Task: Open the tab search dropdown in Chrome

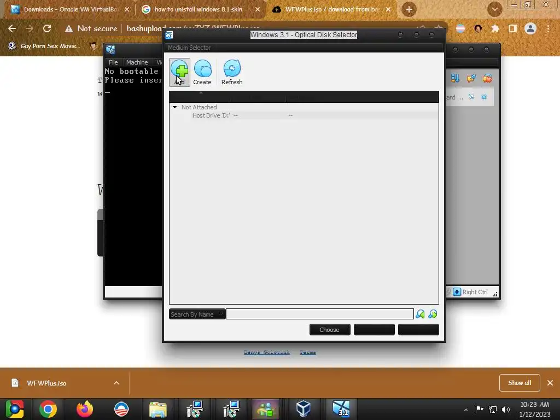Action: (x=494, y=9)
